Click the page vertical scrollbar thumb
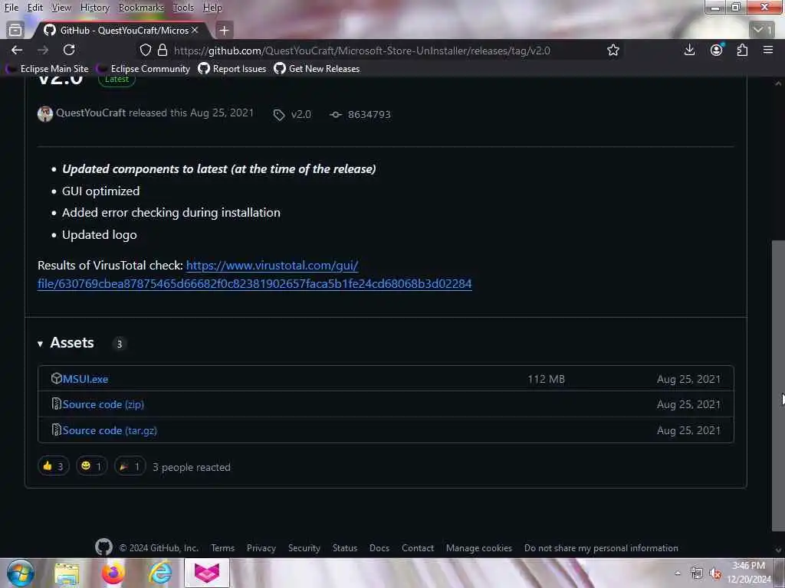This screenshot has height=588, width=785. pyautogui.click(x=778, y=385)
